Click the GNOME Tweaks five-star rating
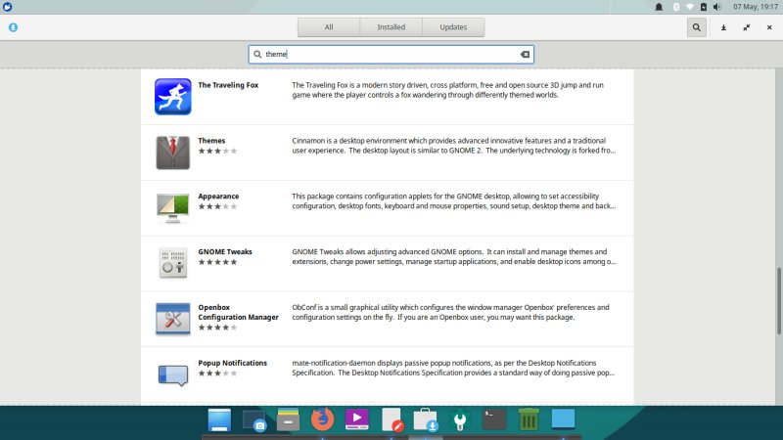Viewport: 783px width, 440px height. click(x=217, y=262)
